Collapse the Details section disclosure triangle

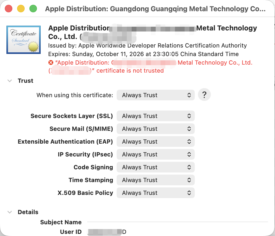[10, 212]
